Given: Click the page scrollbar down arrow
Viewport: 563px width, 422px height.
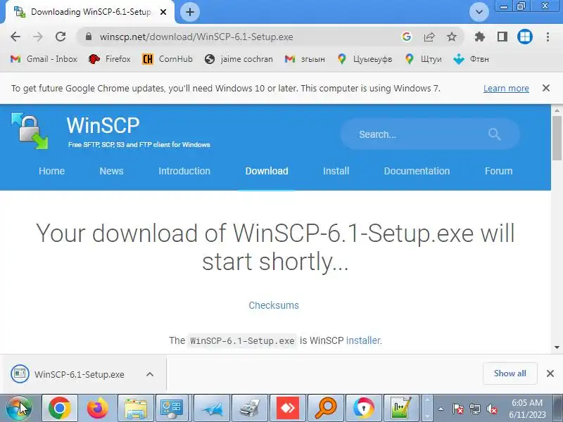Looking at the screenshot, I should click(x=557, y=347).
